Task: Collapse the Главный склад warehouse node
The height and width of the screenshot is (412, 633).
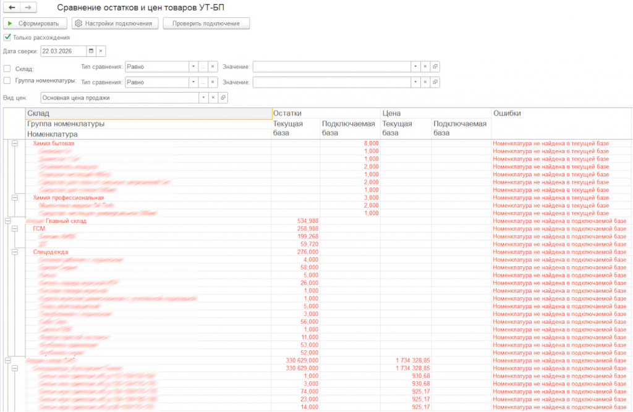Action: click(x=7, y=221)
